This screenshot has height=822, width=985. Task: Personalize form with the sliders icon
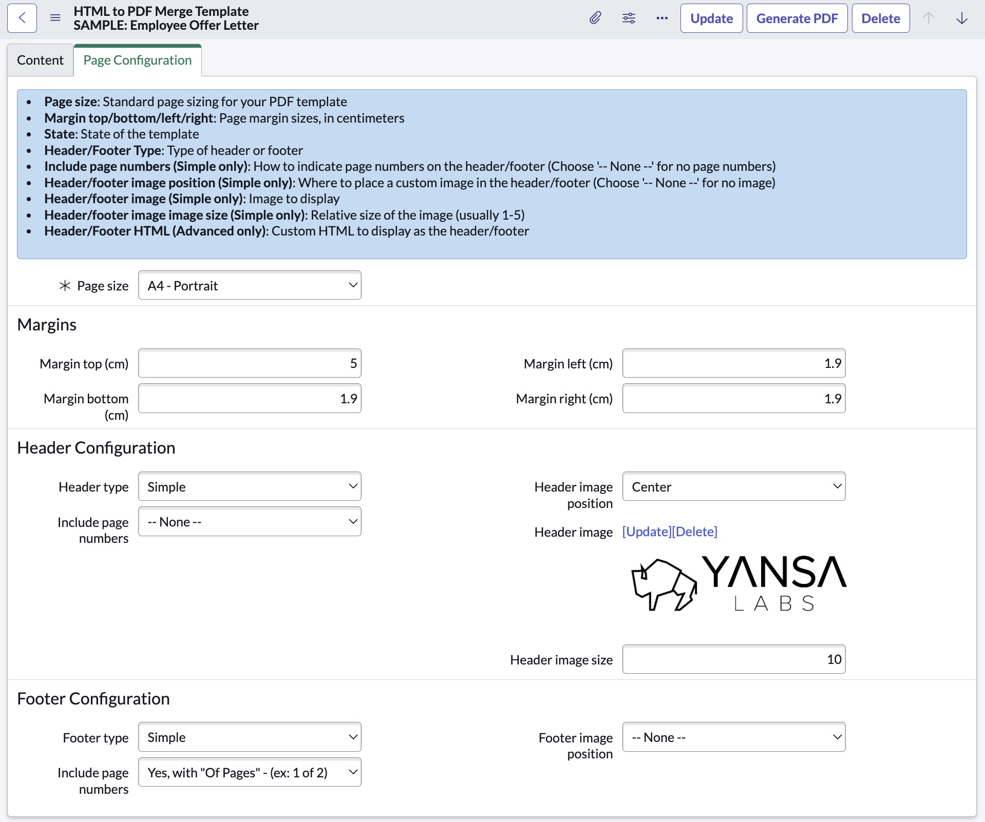(629, 18)
